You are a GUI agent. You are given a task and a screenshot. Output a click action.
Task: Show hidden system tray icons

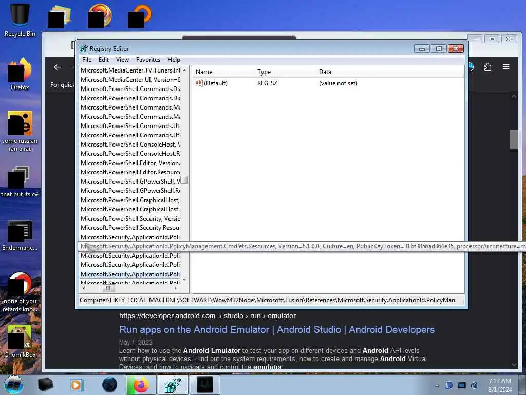[x=437, y=385]
